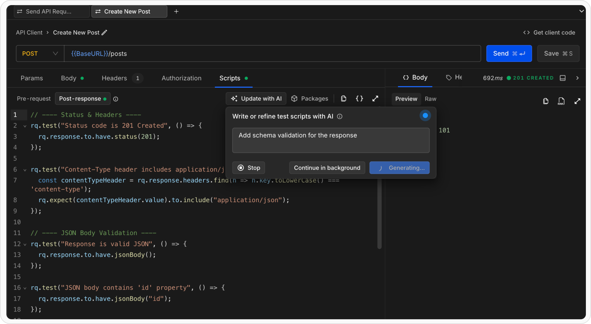Continue AI generation in background
Image resolution: width=591 pixels, height=324 pixels.
(x=327, y=168)
